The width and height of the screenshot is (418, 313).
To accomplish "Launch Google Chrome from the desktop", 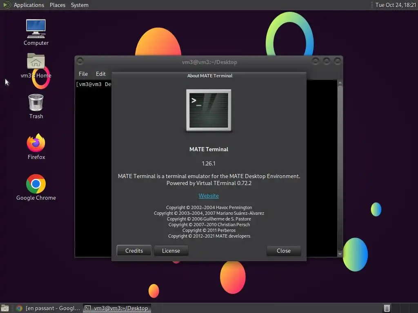I will [x=36, y=187].
